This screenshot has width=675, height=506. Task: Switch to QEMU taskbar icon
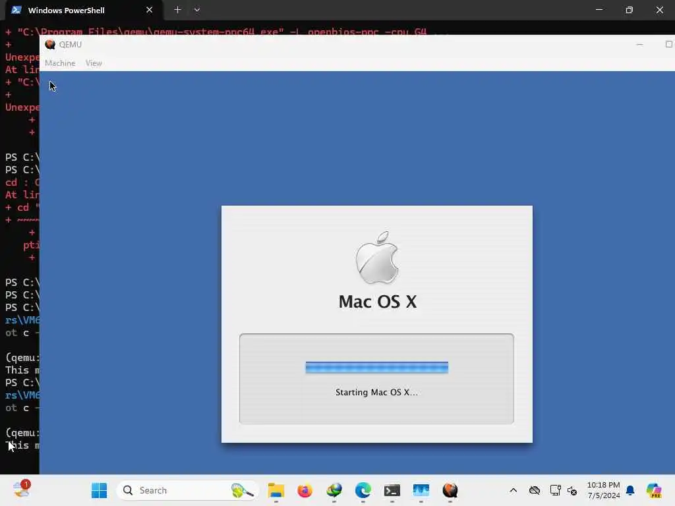pyautogui.click(x=450, y=490)
